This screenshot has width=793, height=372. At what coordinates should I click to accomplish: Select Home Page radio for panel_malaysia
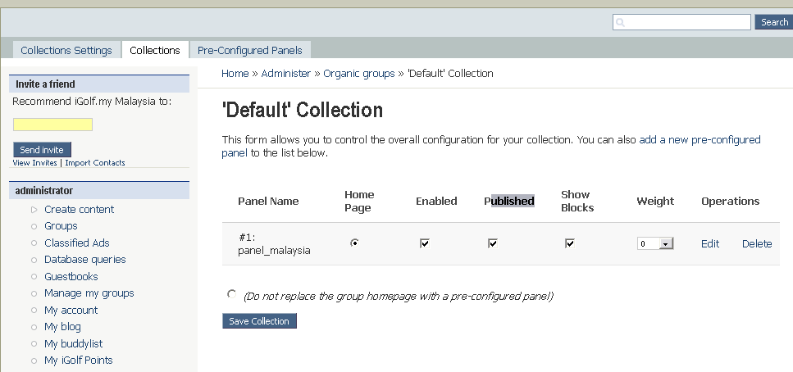[354, 243]
